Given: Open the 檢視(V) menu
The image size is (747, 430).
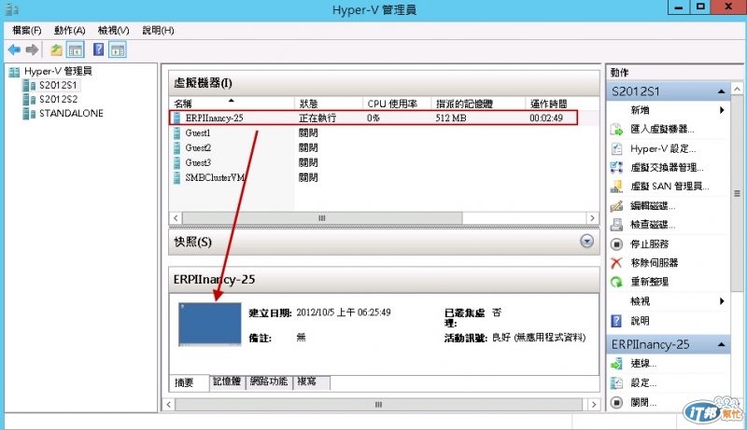Looking at the screenshot, I should pos(113,31).
